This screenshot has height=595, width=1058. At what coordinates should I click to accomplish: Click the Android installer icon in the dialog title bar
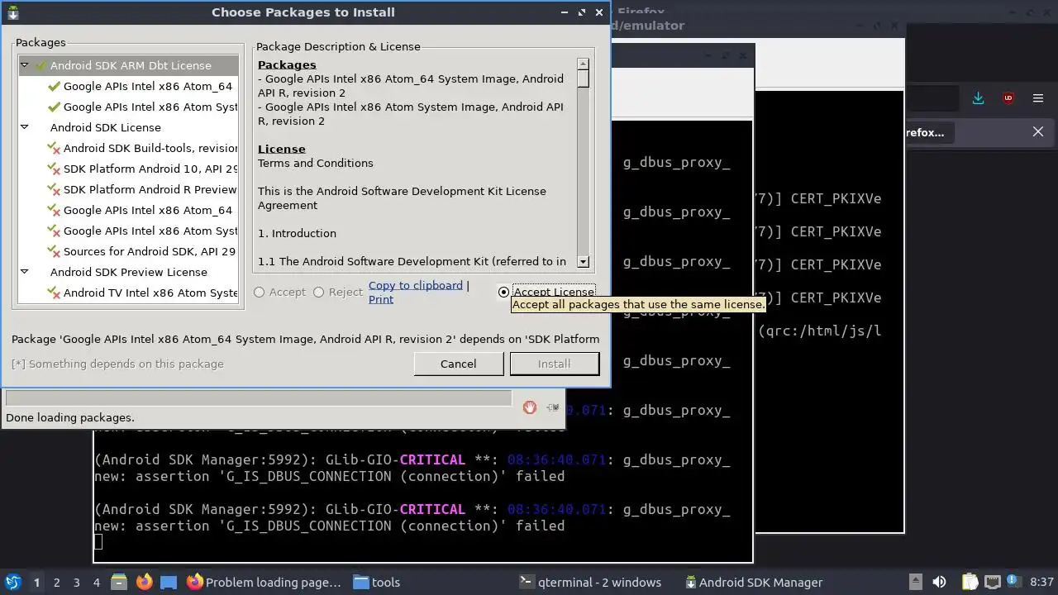[12, 12]
